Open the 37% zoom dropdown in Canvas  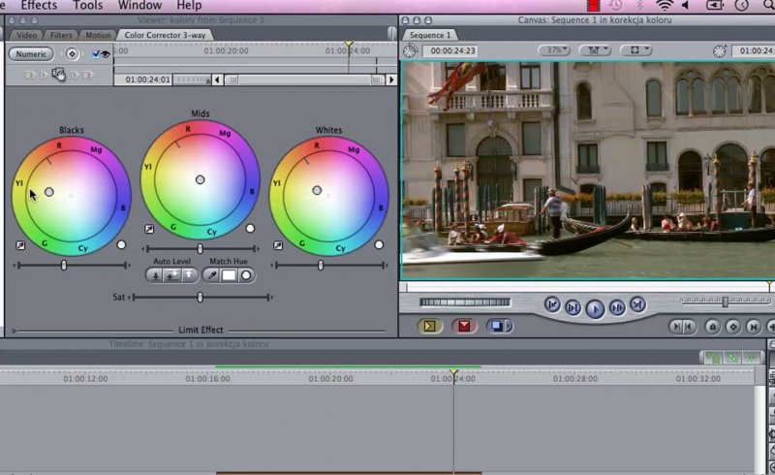point(553,50)
